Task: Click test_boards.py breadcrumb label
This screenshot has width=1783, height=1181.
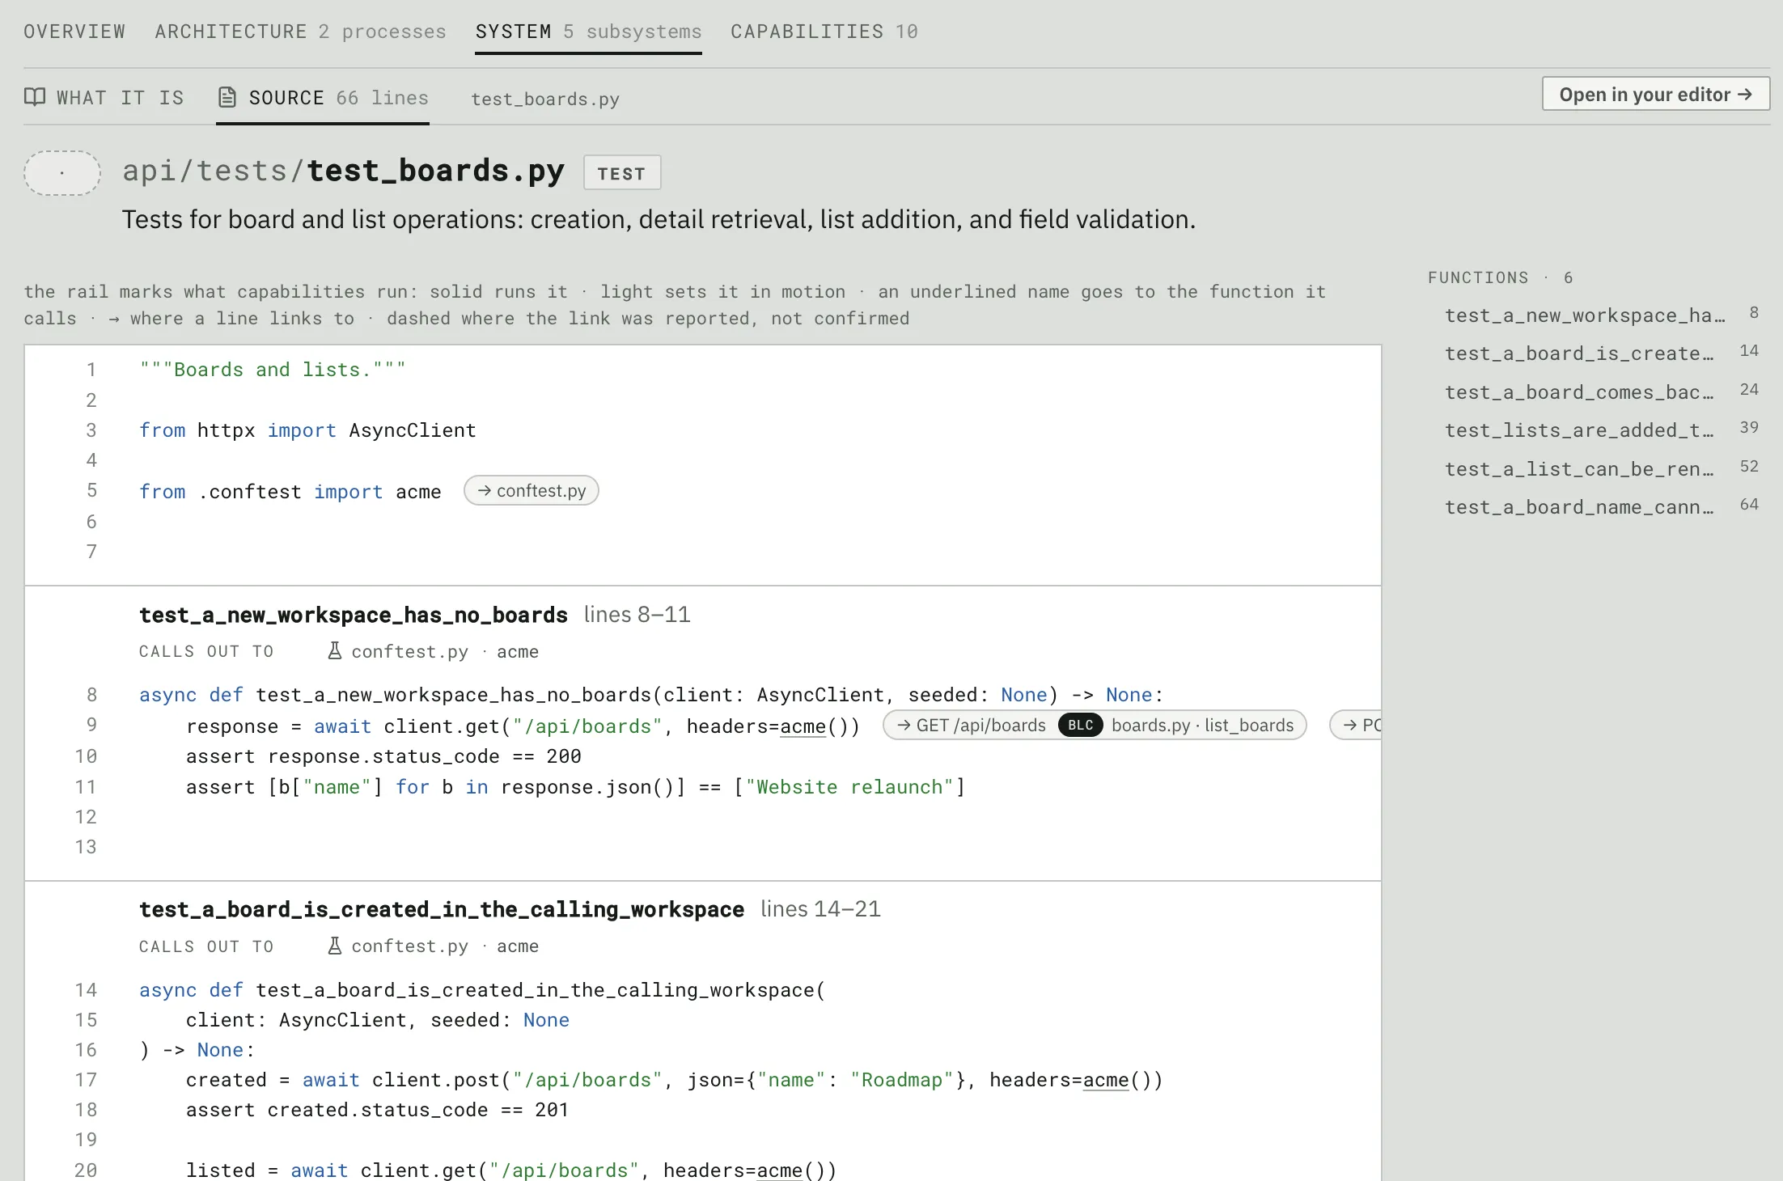Action: [x=545, y=99]
